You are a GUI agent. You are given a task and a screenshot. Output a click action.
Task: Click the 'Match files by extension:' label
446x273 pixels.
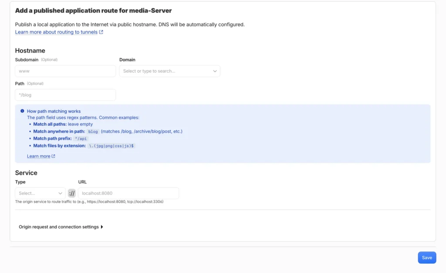click(x=59, y=145)
